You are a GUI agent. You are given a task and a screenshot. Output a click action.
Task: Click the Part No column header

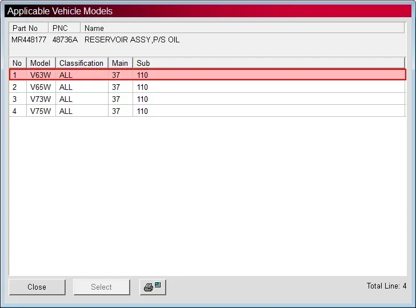[29, 28]
